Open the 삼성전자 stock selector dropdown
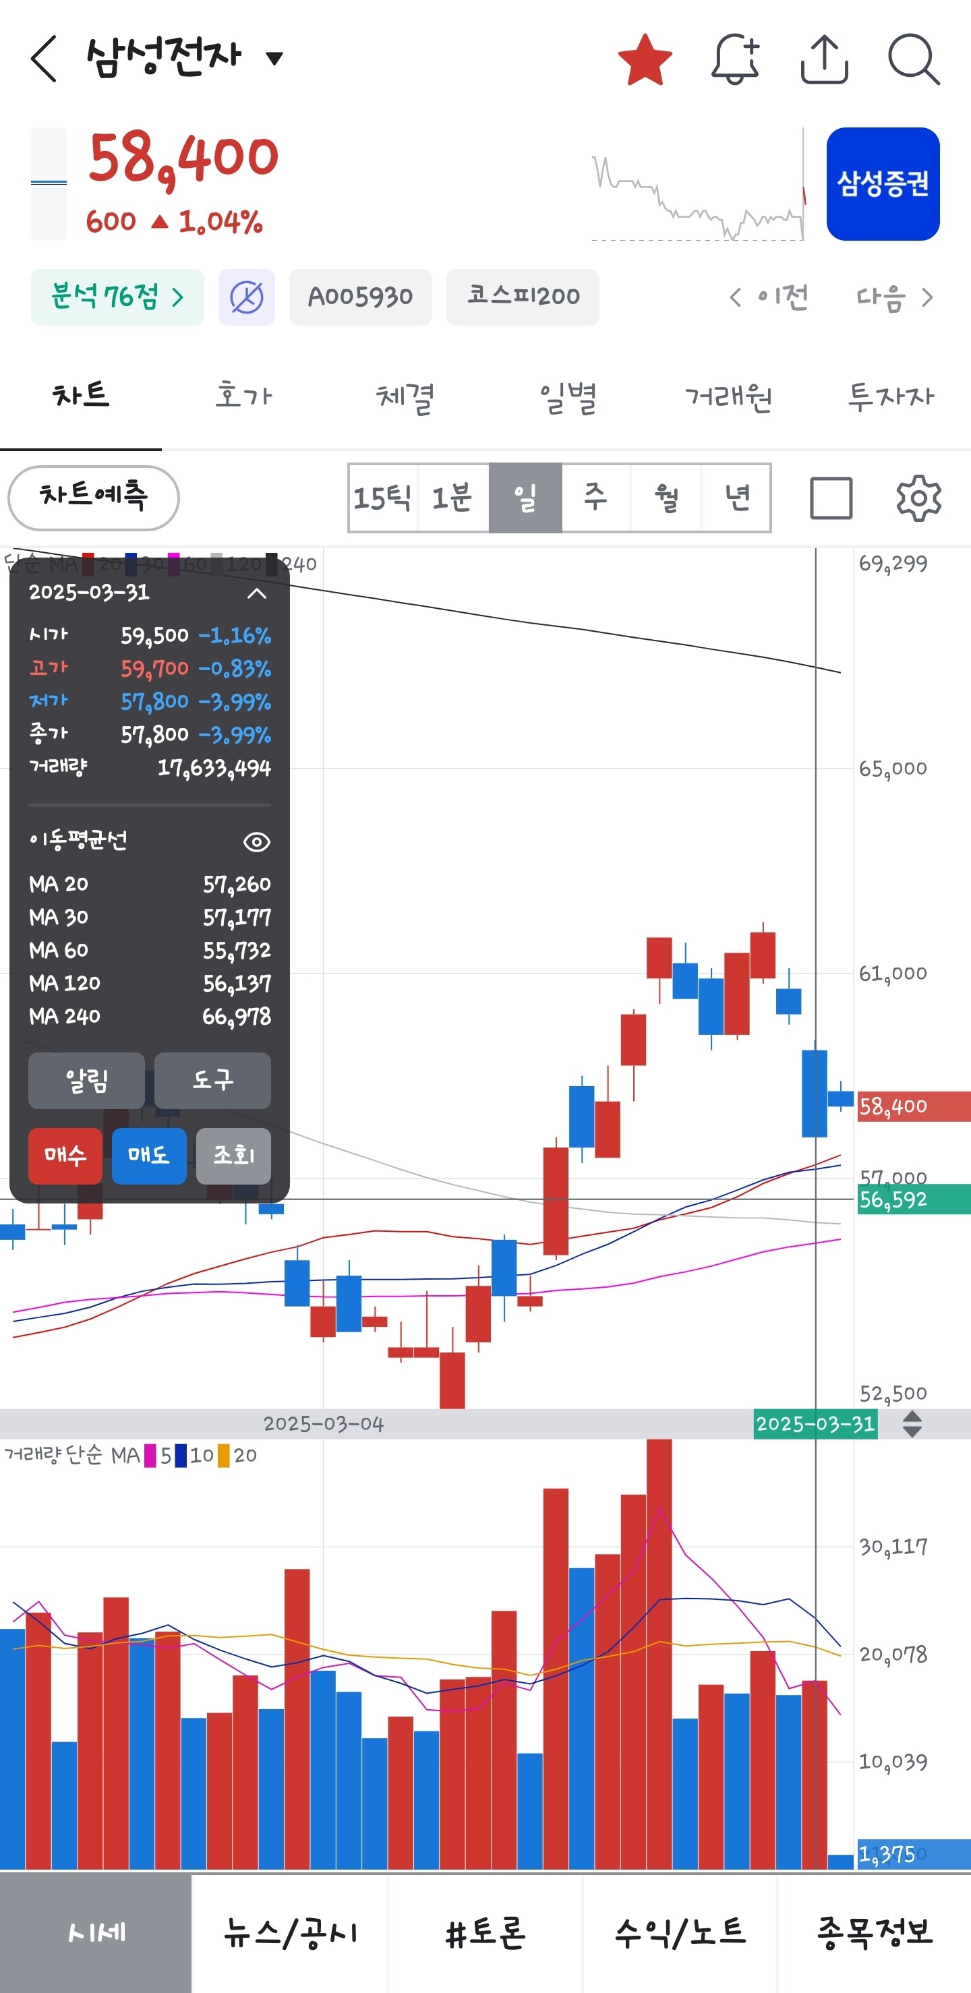 [x=185, y=57]
